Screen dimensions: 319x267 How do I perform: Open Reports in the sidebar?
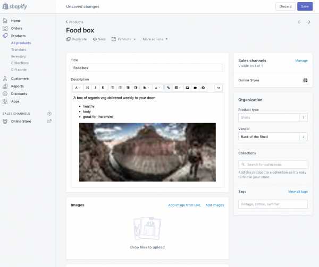pyautogui.click(x=18, y=87)
